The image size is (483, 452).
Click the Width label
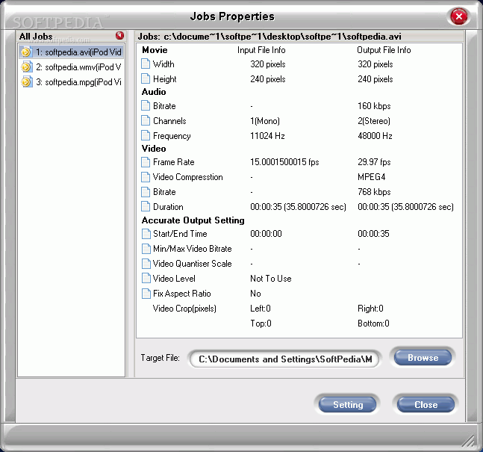163,64
